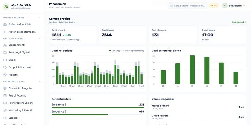Click the Panoramica page title
251x125 pixels.
(x=57, y=4)
